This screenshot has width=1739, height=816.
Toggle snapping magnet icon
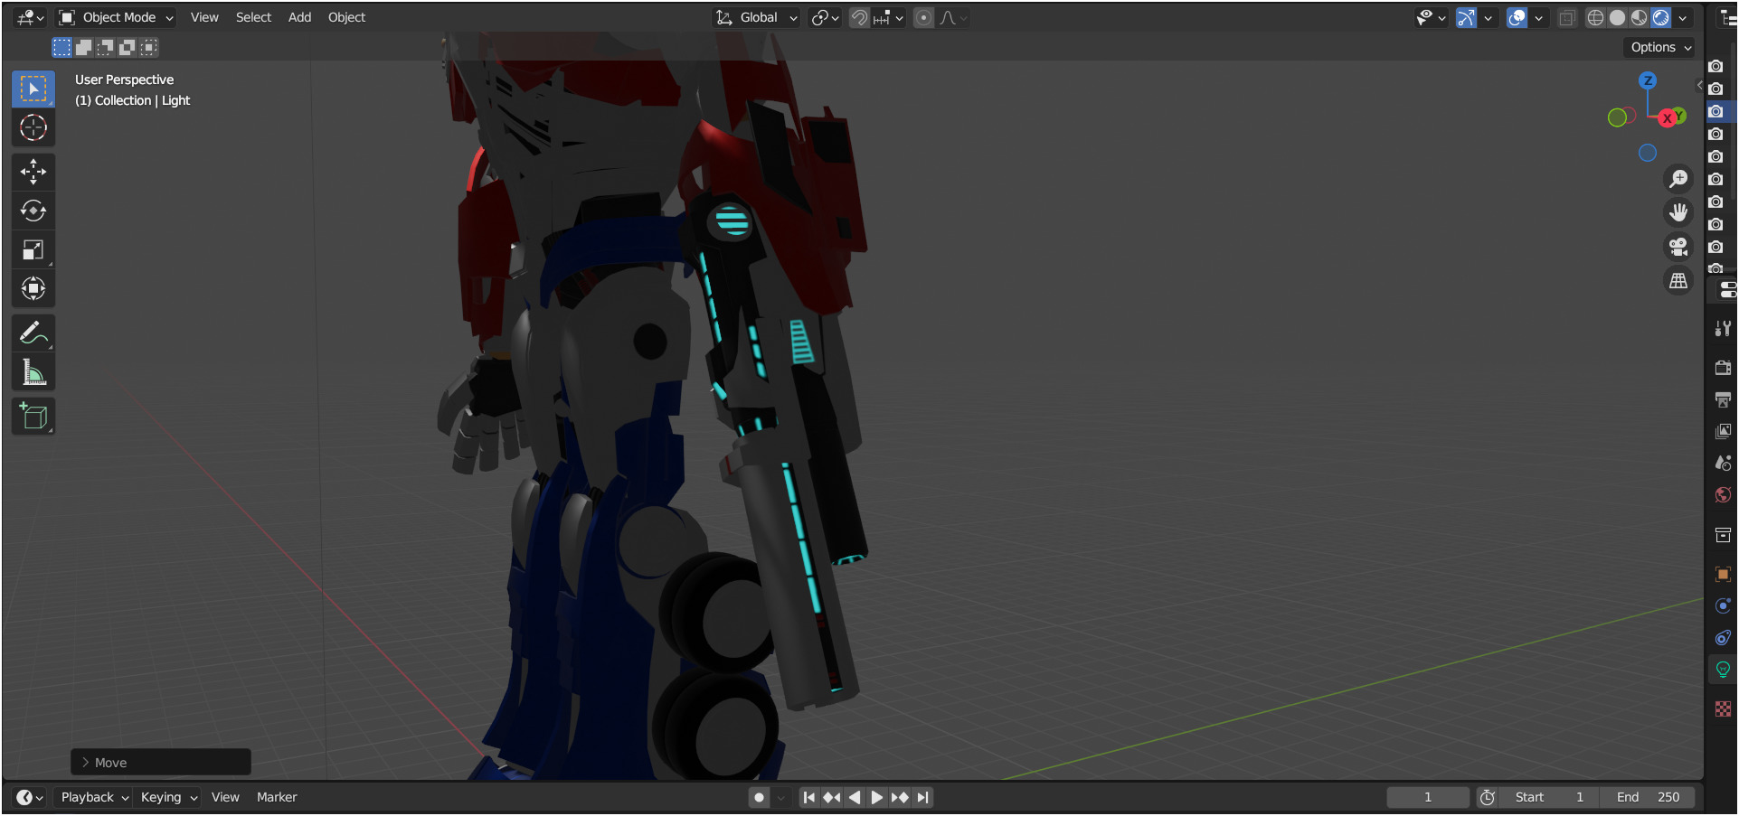pos(859,17)
